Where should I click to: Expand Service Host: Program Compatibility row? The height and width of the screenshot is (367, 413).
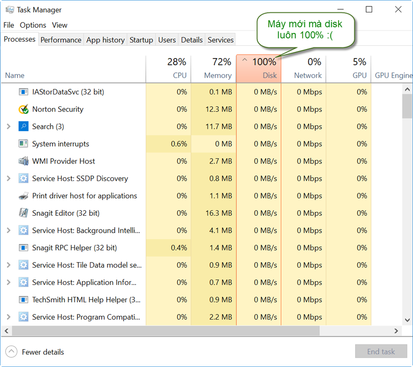point(8,317)
